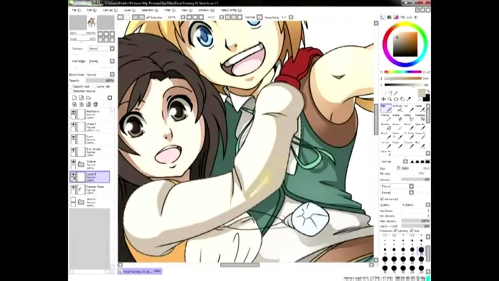Hide the Eyes layer

[x=73, y=137]
